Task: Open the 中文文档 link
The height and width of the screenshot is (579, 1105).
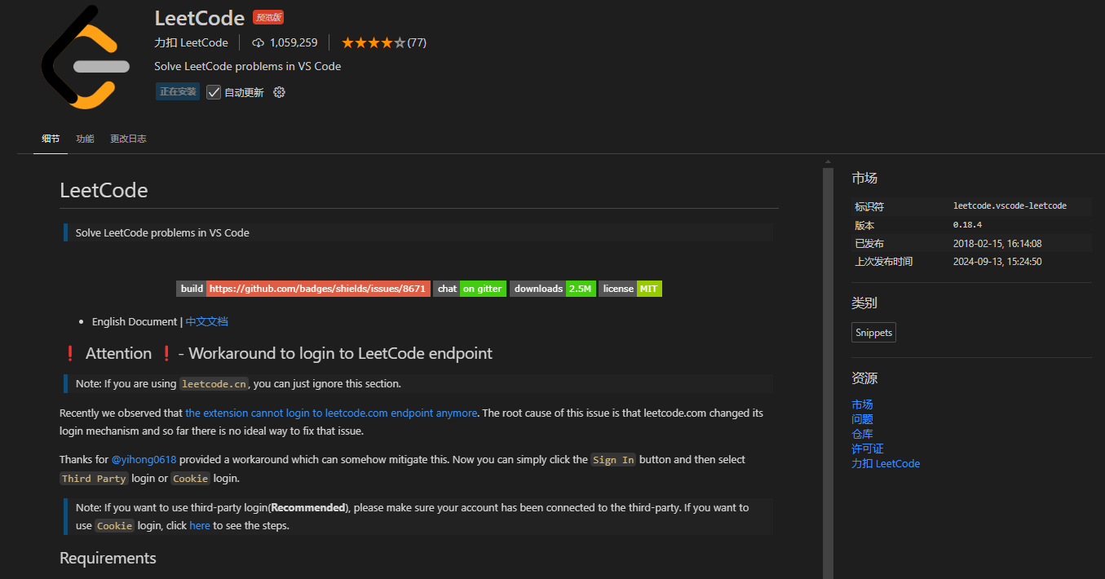Action: [x=206, y=321]
